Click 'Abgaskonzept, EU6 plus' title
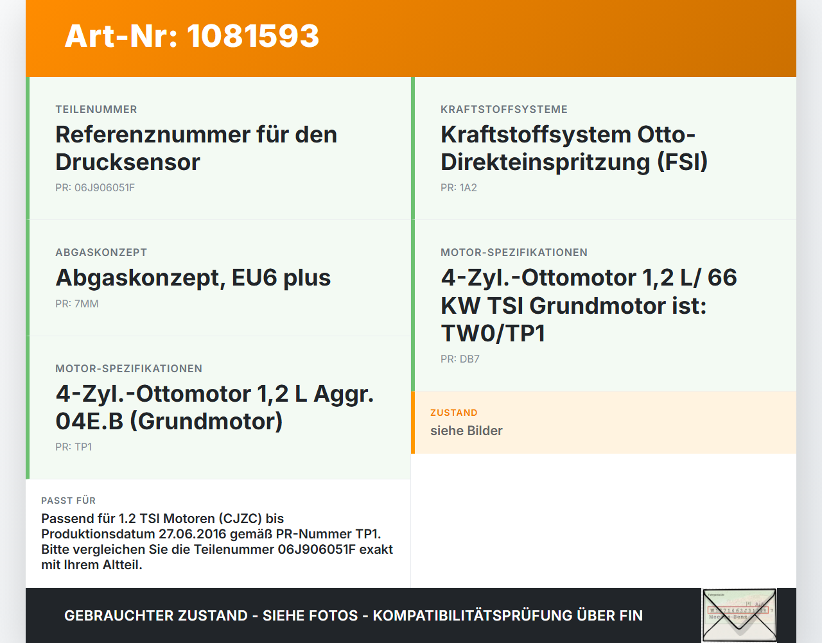This screenshot has height=643, width=822. tap(193, 278)
